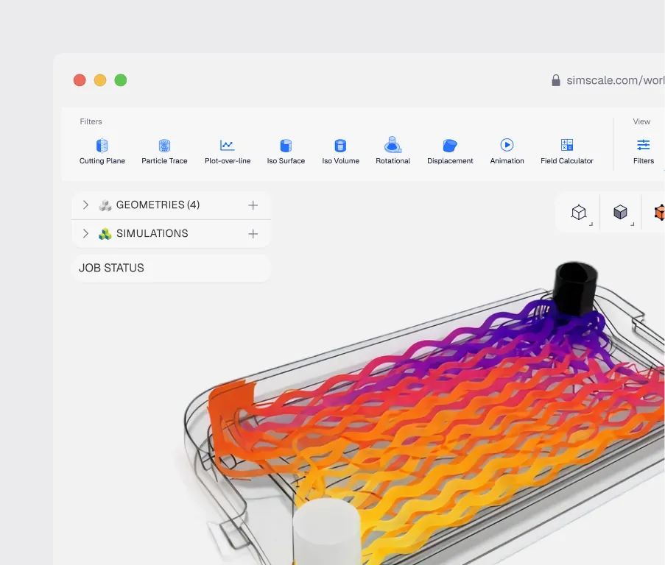Add an Iso Surface filter

click(x=286, y=152)
